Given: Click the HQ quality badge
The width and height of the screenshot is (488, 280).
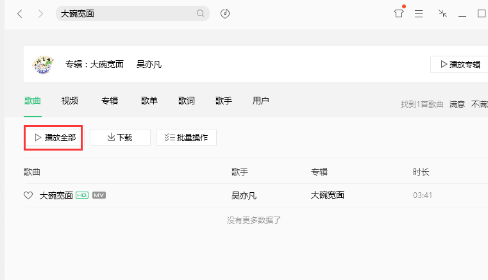Looking at the screenshot, I should 82,195.
